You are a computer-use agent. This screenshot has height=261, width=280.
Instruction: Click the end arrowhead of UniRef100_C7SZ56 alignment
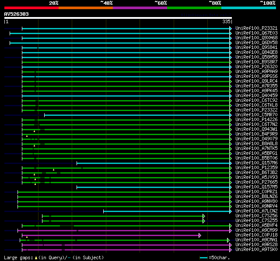coord(204,216)
